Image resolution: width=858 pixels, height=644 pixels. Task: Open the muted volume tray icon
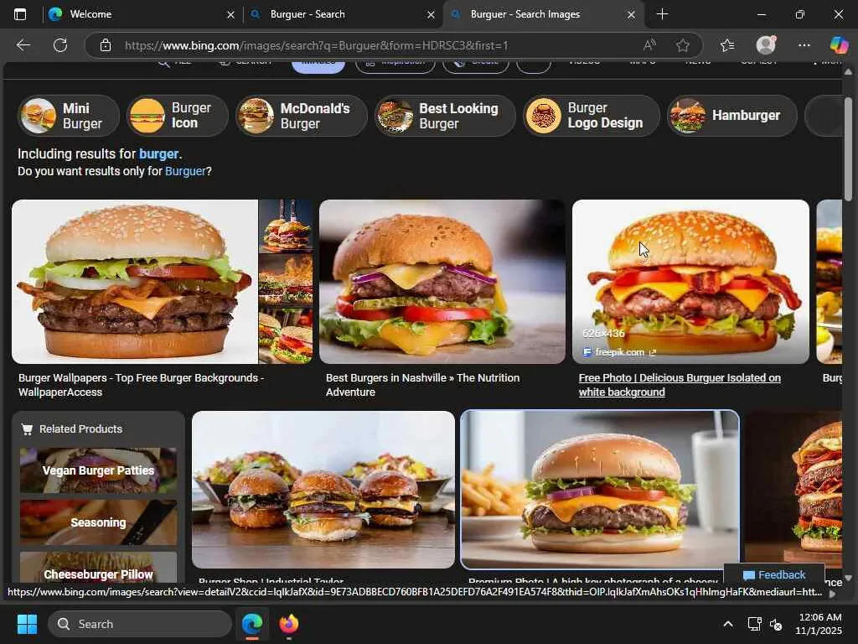776,624
